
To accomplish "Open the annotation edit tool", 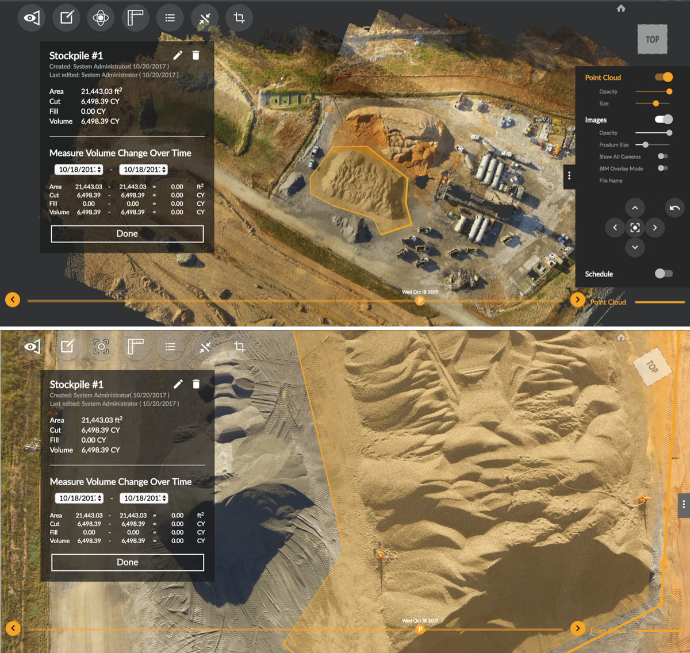I will tap(66, 17).
